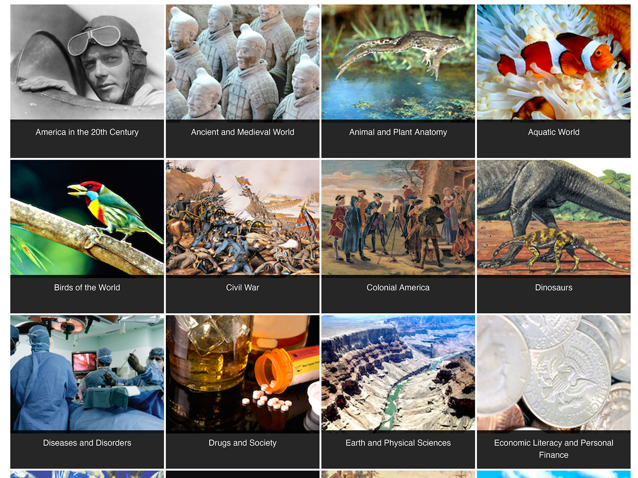Select the Diseases and Disorders surgery photo
Image resolution: width=638 pixels, height=478 pixels.
click(x=87, y=373)
